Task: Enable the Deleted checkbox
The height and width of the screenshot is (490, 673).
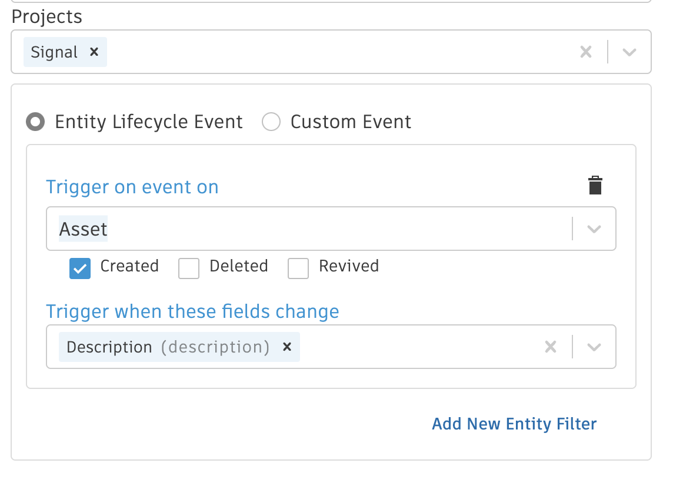Action: (x=189, y=268)
